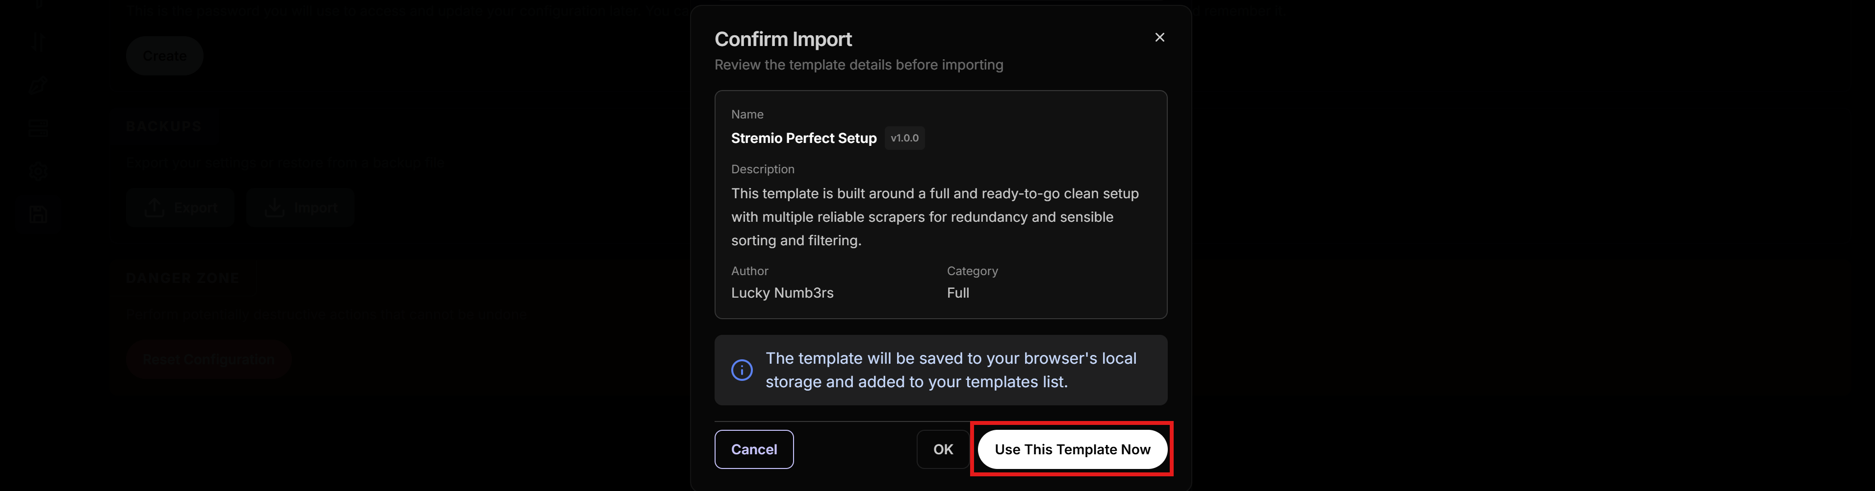Click the blue info circle icon
Viewport: 1875px width, 491px height.
tap(742, 370)
